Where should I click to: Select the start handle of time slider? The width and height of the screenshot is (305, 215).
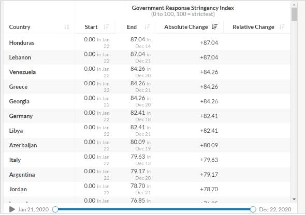(55, 209)
